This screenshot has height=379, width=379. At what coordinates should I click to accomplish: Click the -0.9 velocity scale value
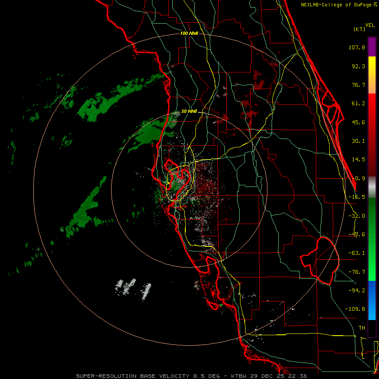tap(358, 179)
